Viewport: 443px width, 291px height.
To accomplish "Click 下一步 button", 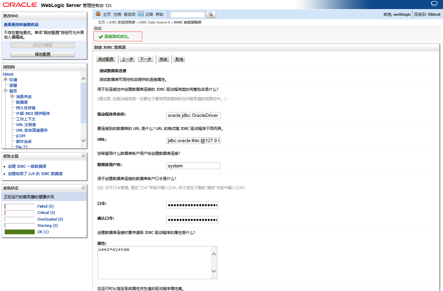I will (x=146, y=59).
